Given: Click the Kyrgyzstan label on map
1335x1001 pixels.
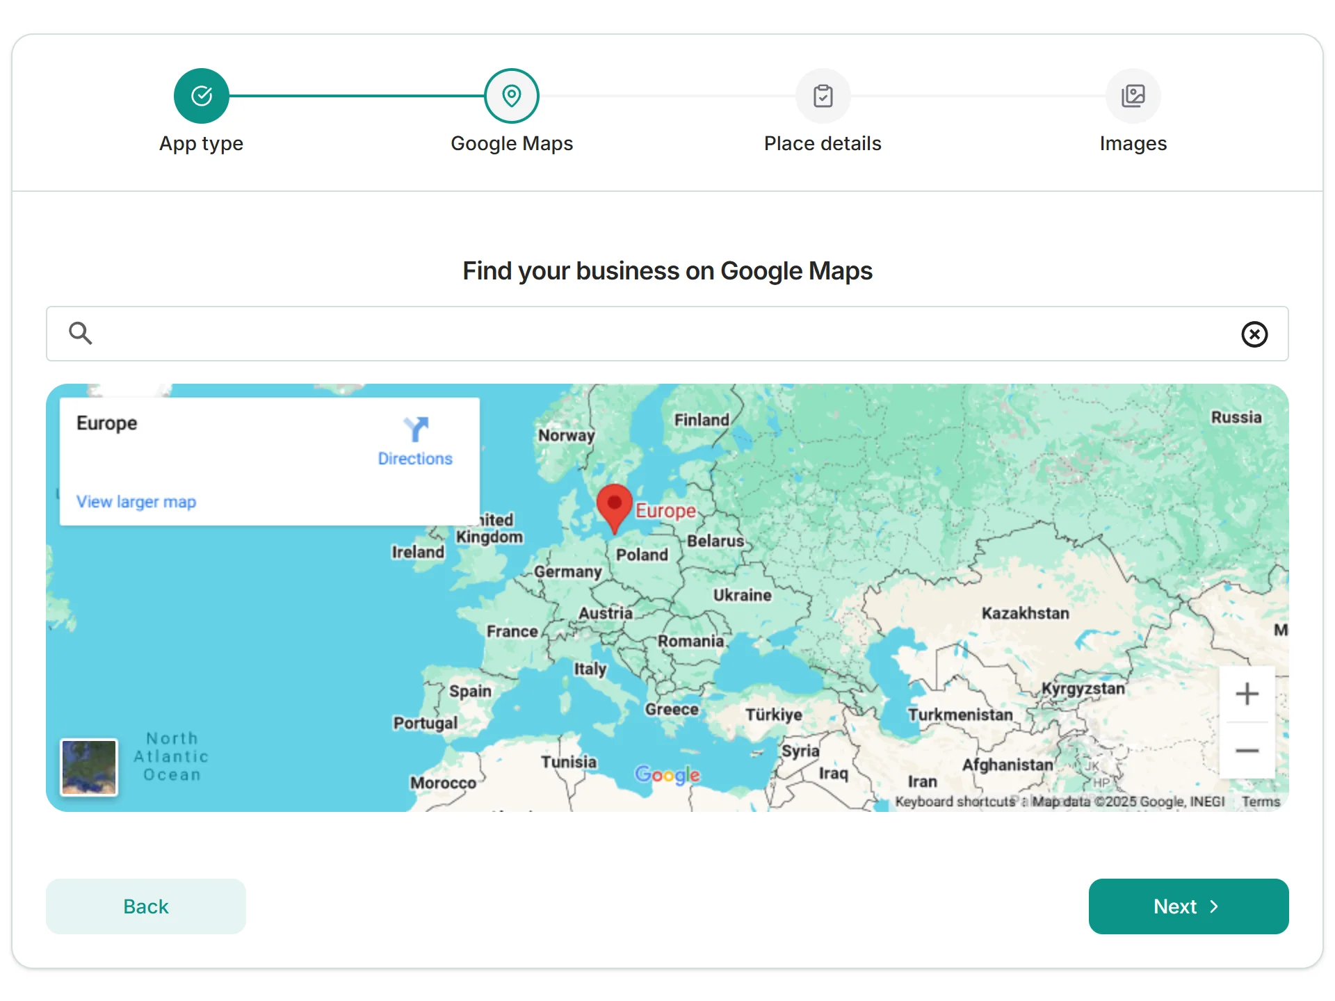Looking at the screenshot, I should point(1083,689).
